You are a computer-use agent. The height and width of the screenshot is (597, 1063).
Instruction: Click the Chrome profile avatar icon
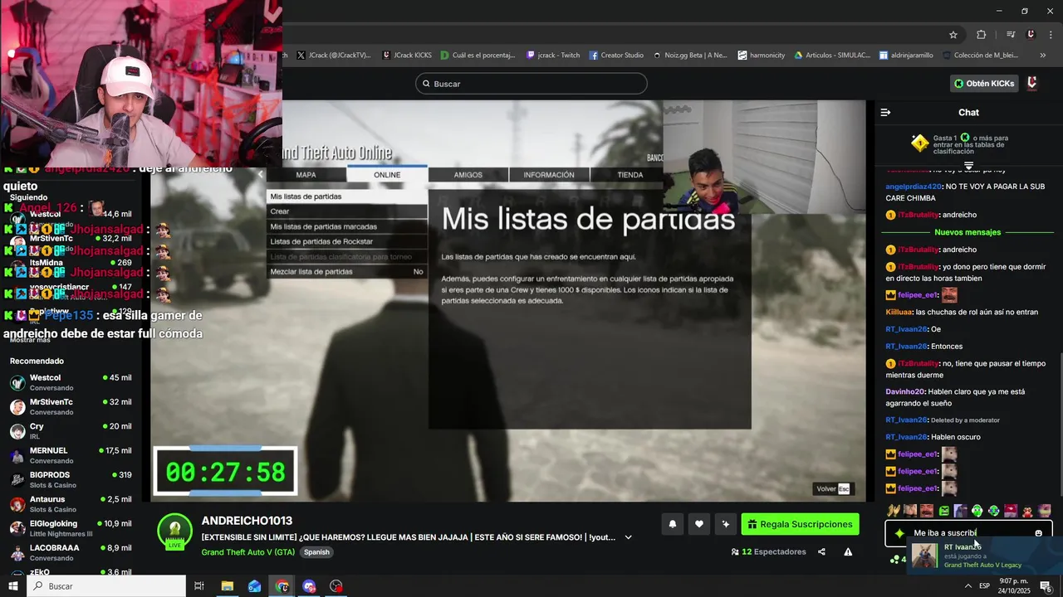click(1031, 34)
